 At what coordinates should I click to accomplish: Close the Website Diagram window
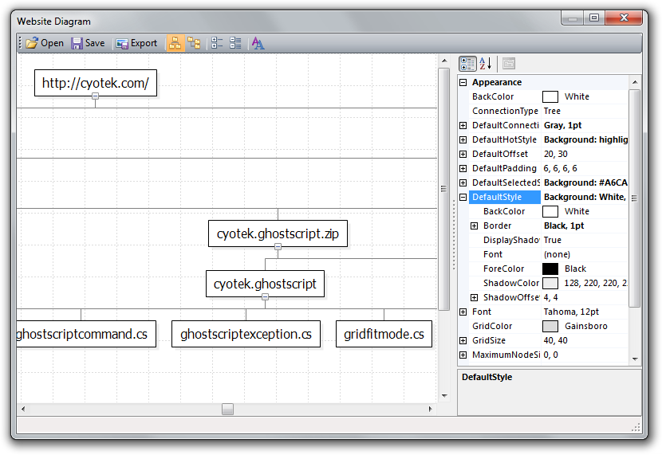click(624, 18)
